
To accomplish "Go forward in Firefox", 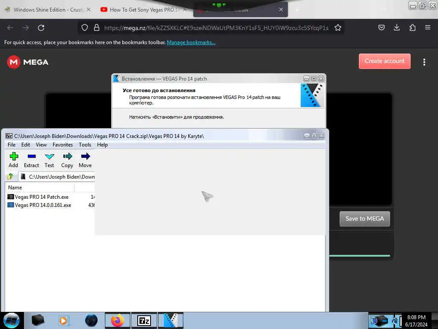I will point(26,28).
